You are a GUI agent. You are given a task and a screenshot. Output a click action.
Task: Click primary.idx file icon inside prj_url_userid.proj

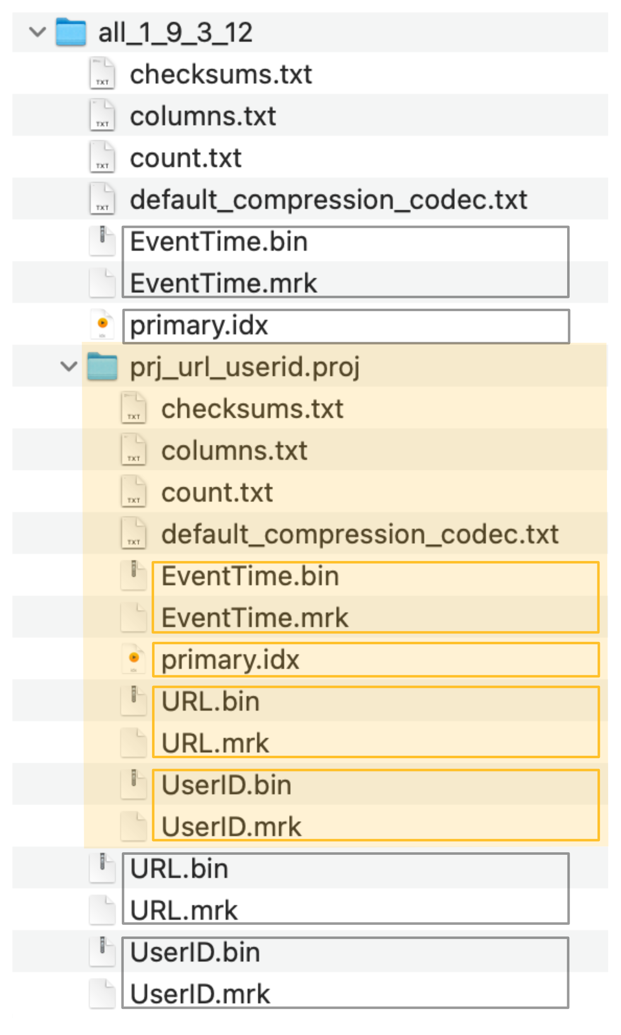(x=134, y=659)
